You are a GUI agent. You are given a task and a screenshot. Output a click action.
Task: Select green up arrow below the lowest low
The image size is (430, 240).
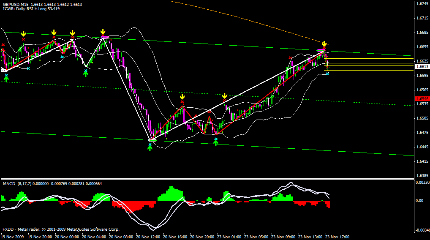[150, 148]
